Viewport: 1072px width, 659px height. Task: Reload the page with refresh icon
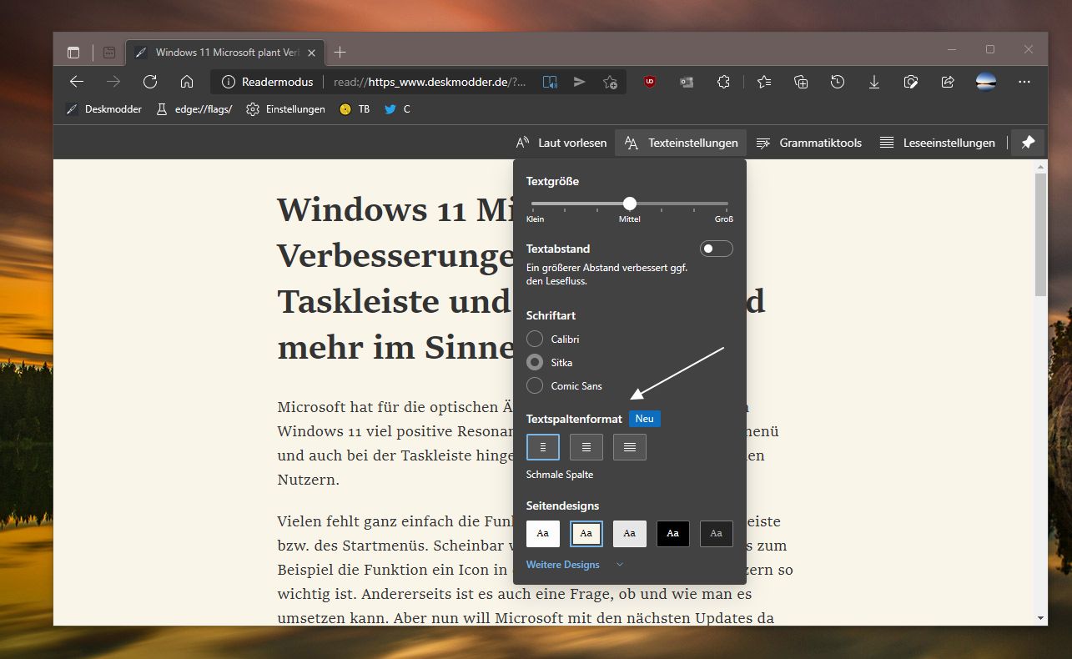pyautogui.click(x=150, y=82)
